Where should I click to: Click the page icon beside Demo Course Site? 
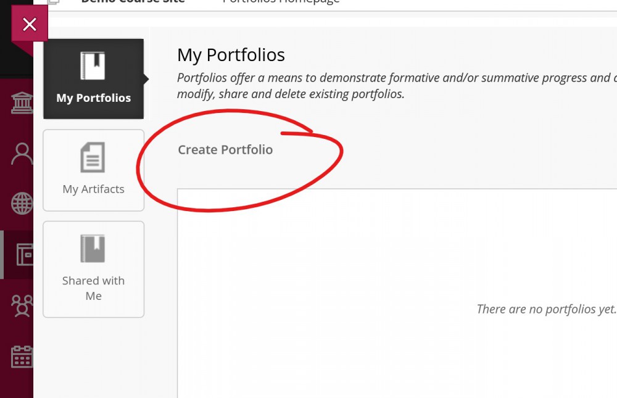point(54,2)
